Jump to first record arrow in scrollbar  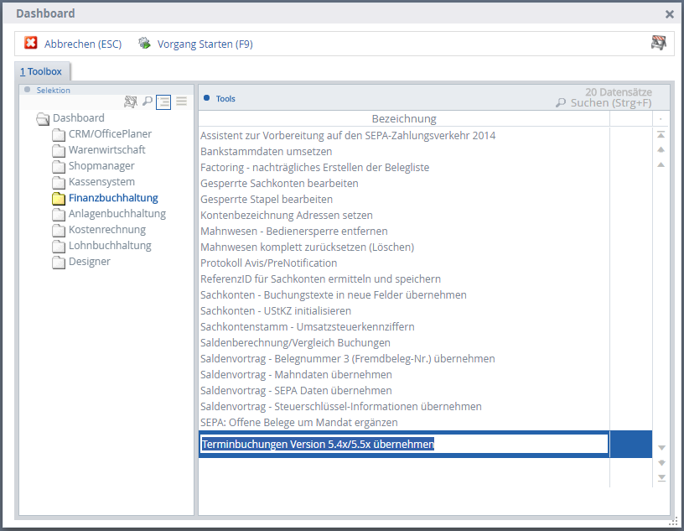[661, 134]
